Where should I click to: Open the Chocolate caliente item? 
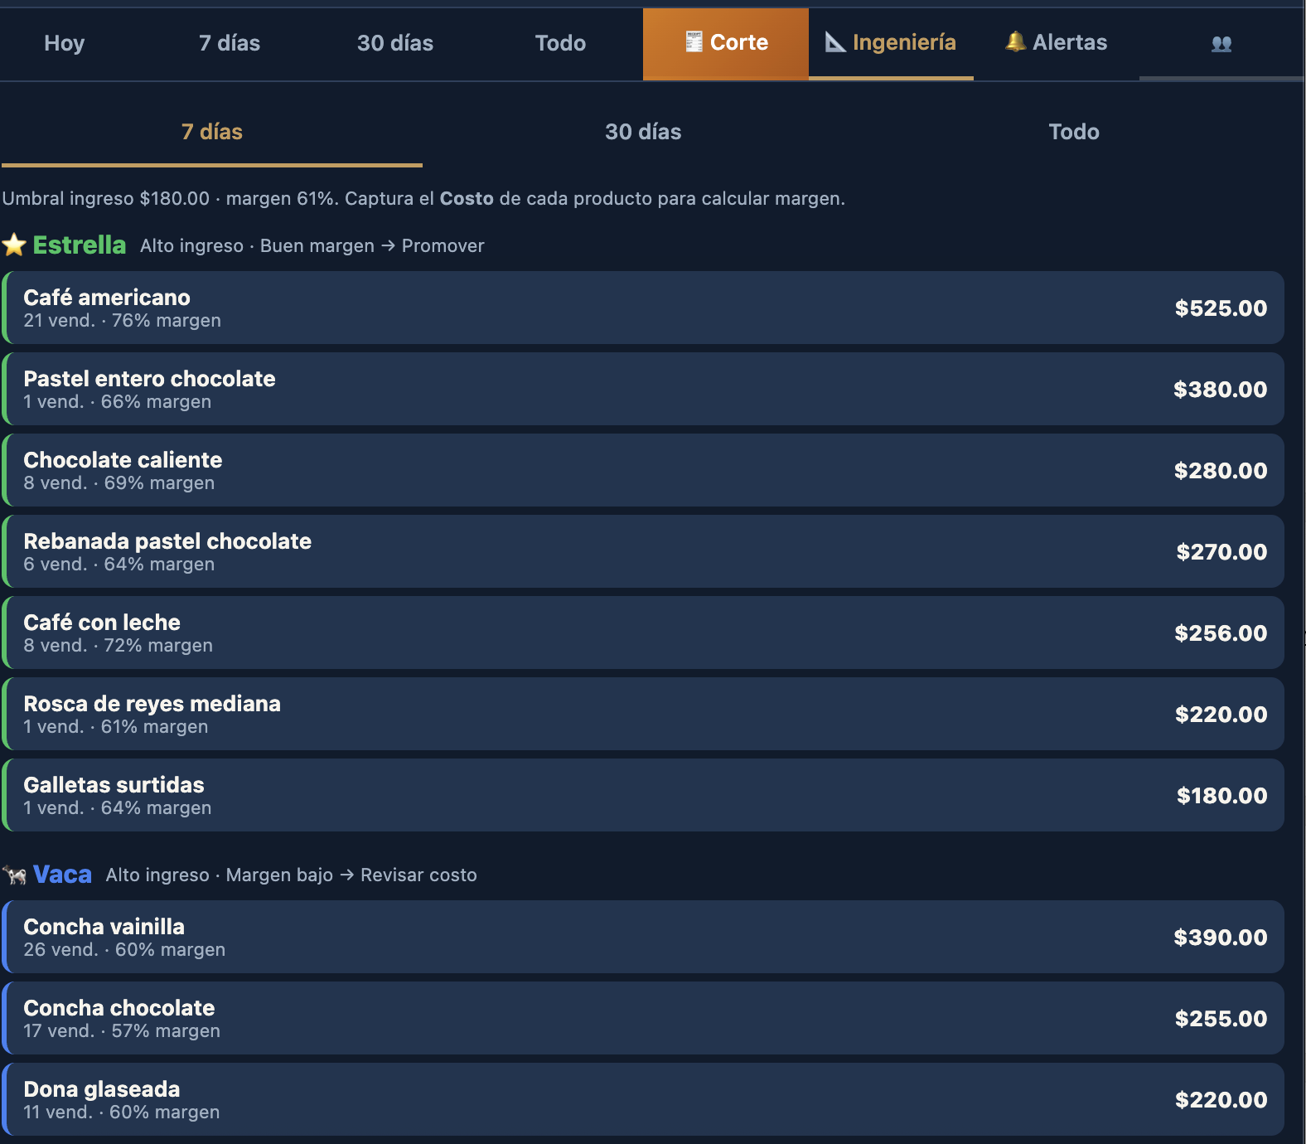point(643,470)
